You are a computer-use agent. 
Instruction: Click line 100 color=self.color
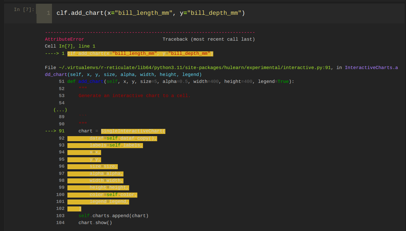click(113, 195)
